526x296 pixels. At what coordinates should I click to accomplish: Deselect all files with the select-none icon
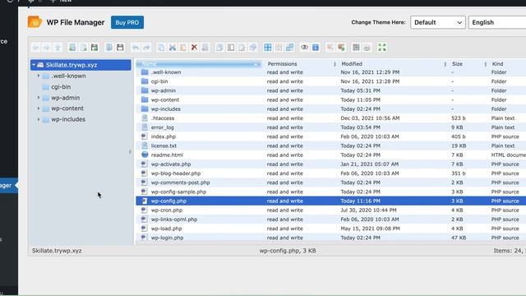click(x=279, y=48)
